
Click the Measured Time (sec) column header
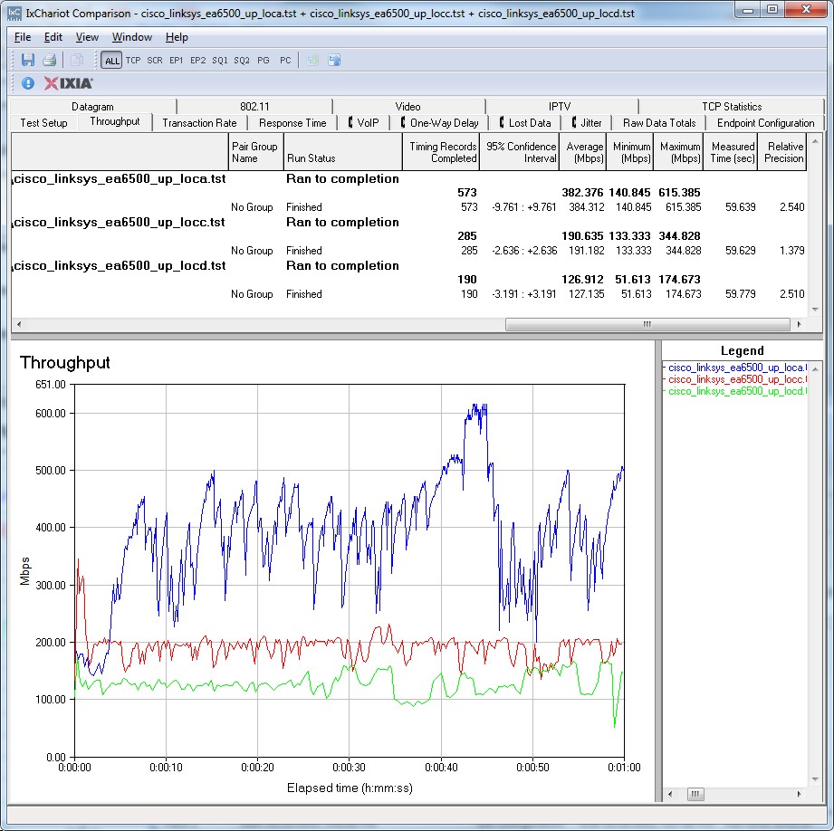[x=731, y=152]
